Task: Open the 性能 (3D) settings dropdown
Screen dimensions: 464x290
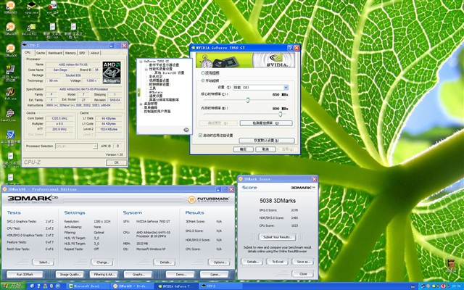Action: coord(260,87)
